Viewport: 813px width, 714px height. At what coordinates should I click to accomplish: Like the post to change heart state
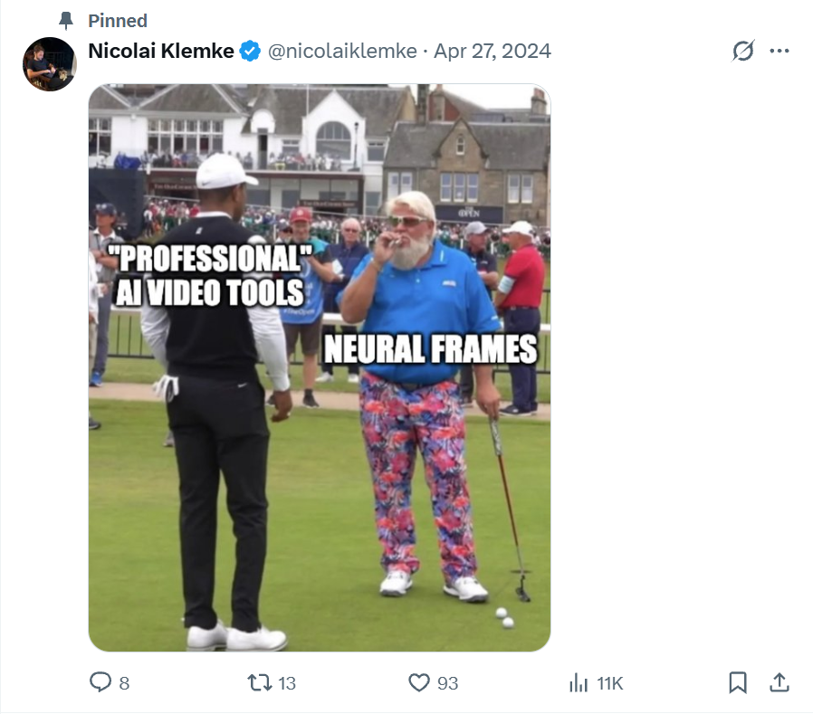point(417,685)
